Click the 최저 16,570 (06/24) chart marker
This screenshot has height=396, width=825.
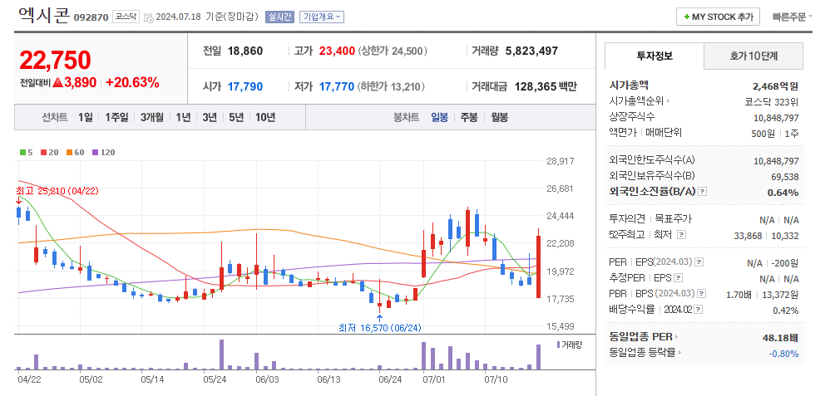pyautogui.click(x=380, y=328)
